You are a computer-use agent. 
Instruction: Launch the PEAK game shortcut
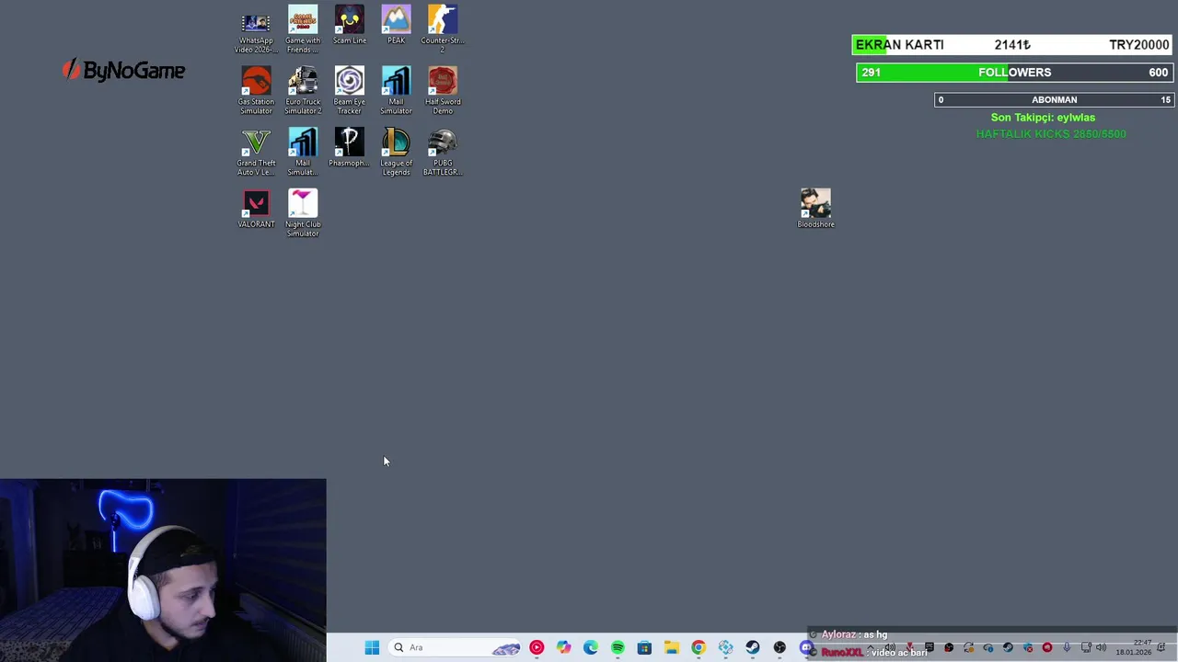click(x=396, y=25)
